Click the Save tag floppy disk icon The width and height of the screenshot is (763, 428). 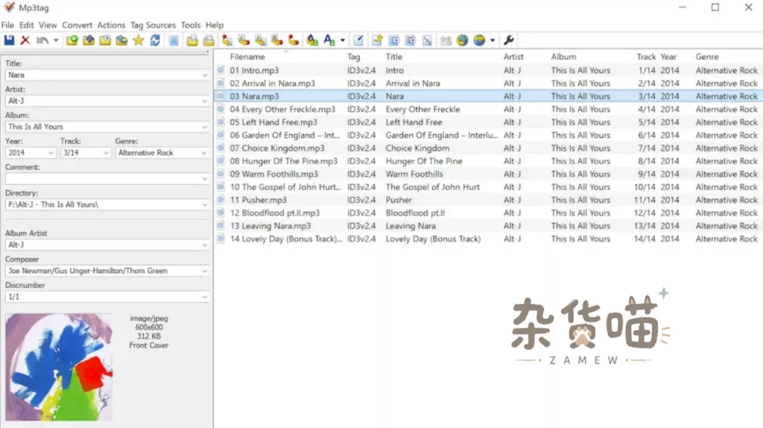point(9,40)
